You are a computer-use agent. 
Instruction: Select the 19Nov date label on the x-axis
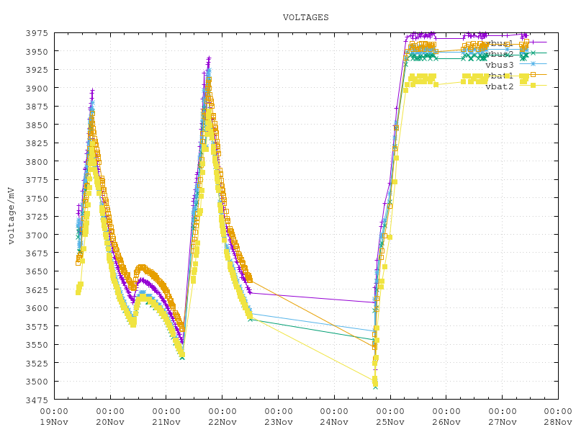55,420
